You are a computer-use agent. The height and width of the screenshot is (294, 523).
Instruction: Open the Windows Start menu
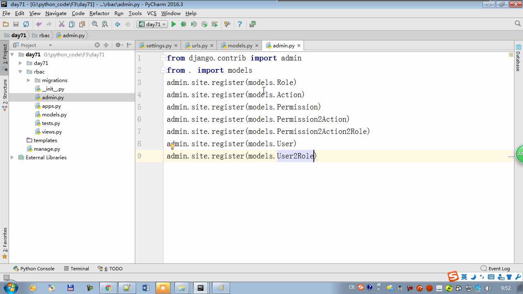10,287
